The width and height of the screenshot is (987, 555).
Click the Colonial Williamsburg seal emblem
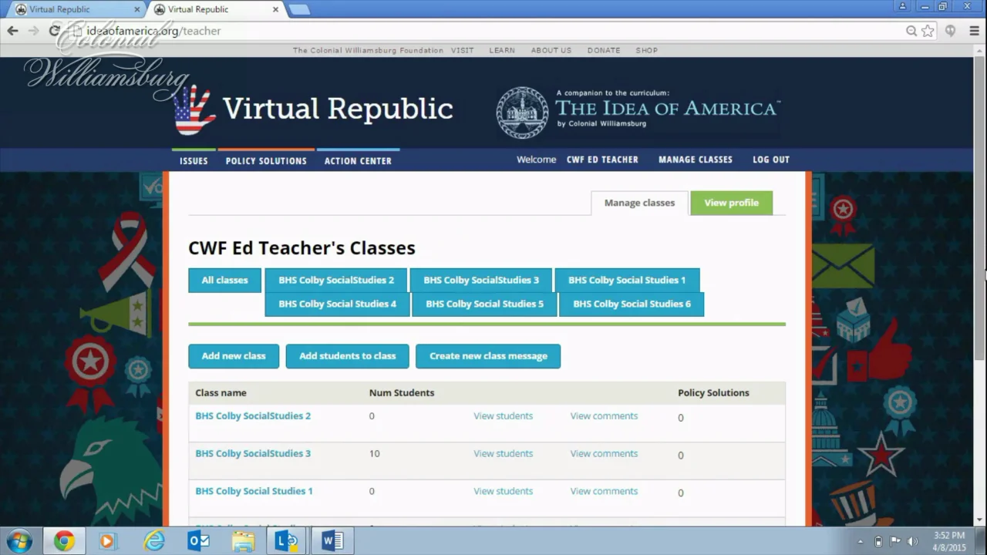point(522,113)
